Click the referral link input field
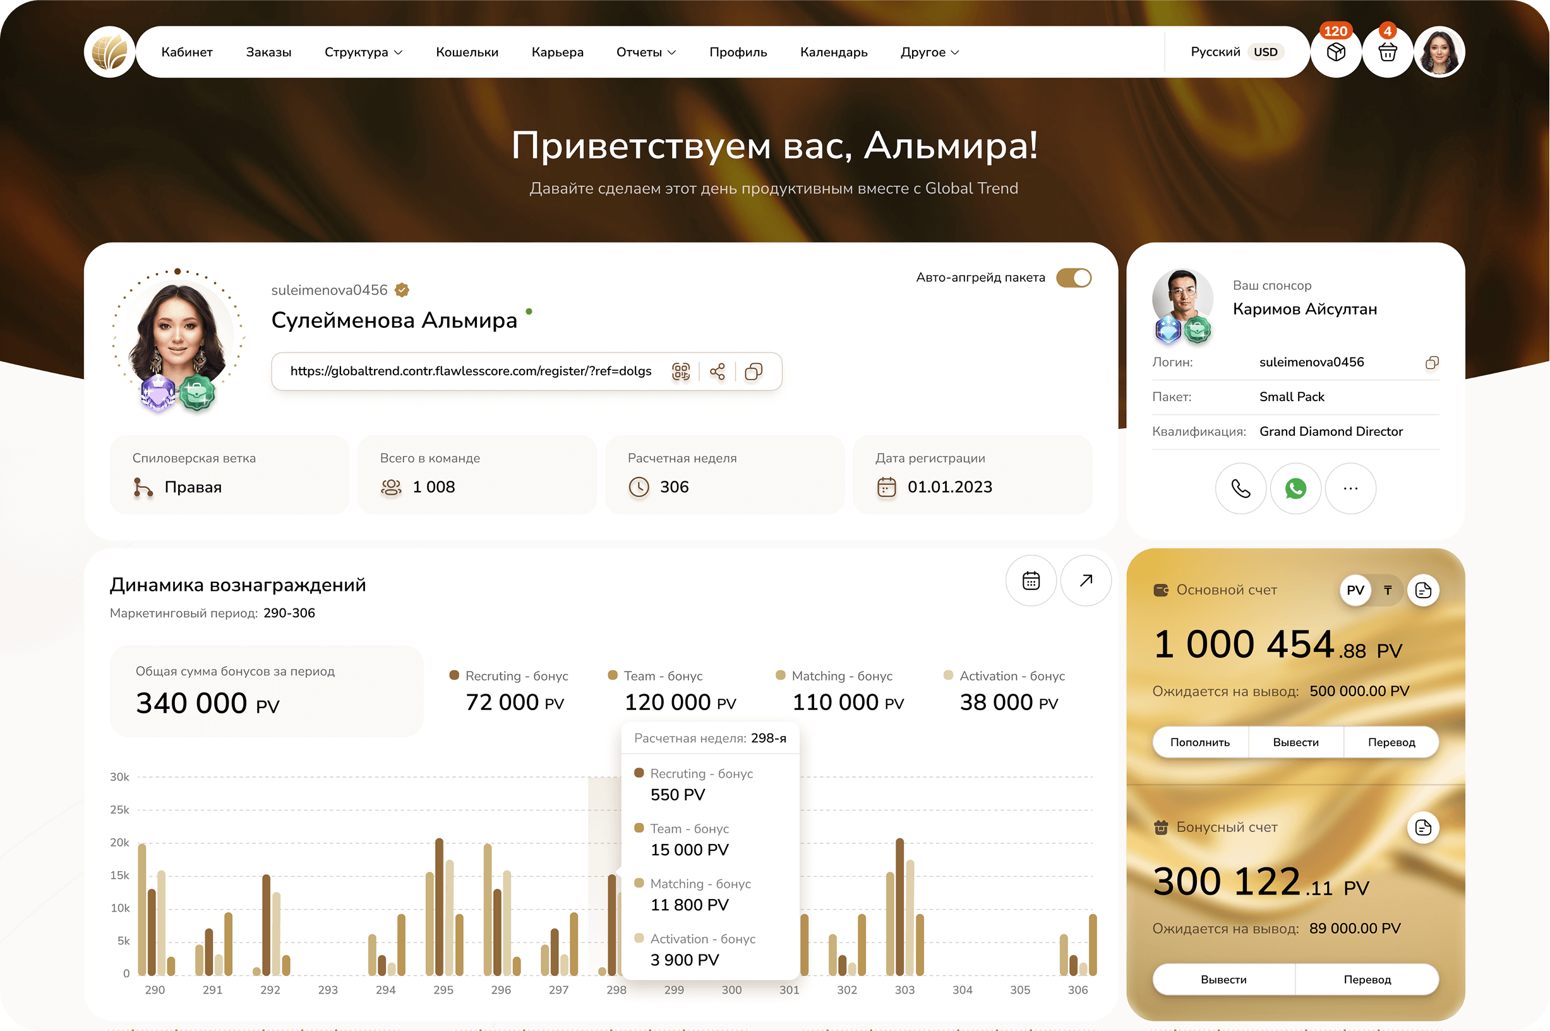 470,371
